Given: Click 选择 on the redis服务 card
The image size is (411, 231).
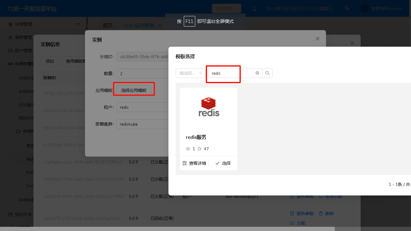Looking at the screenshot, I should [x=223, y=163].
